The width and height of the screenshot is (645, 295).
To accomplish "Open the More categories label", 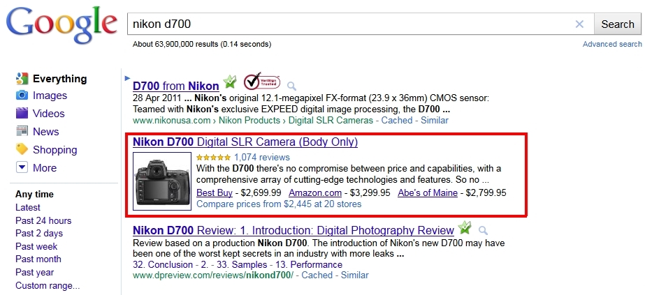I will [45, 168].
